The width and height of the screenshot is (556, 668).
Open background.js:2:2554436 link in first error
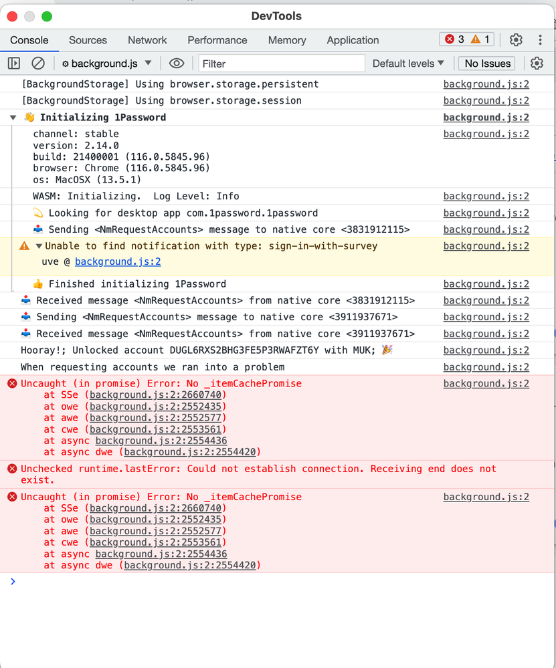[x=161, y=441]
